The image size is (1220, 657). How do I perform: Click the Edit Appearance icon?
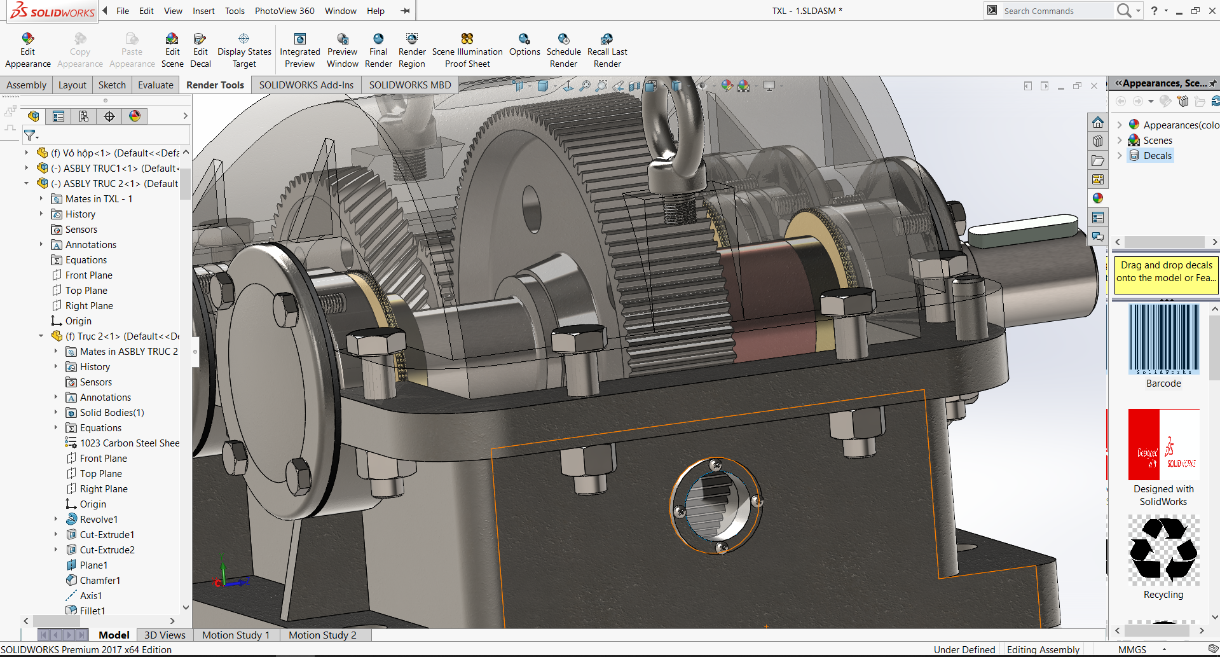[27, 39]
